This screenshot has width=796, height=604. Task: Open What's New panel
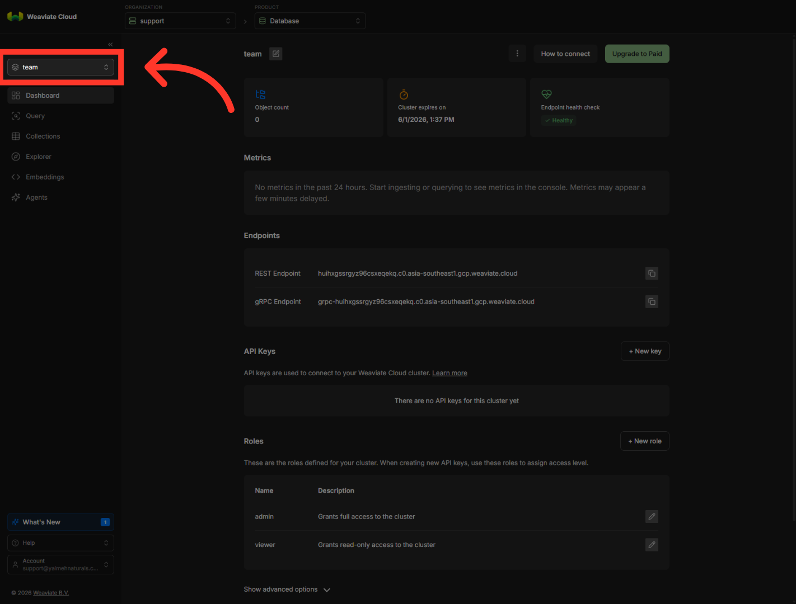pyautogui.click(x=60, y=522)
